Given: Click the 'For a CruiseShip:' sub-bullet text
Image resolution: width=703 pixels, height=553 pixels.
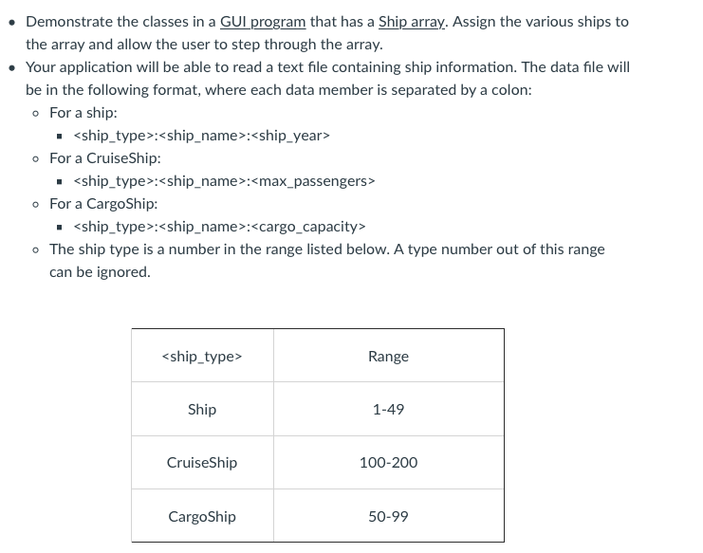Looking at the screenshot, I should point(105,158).
